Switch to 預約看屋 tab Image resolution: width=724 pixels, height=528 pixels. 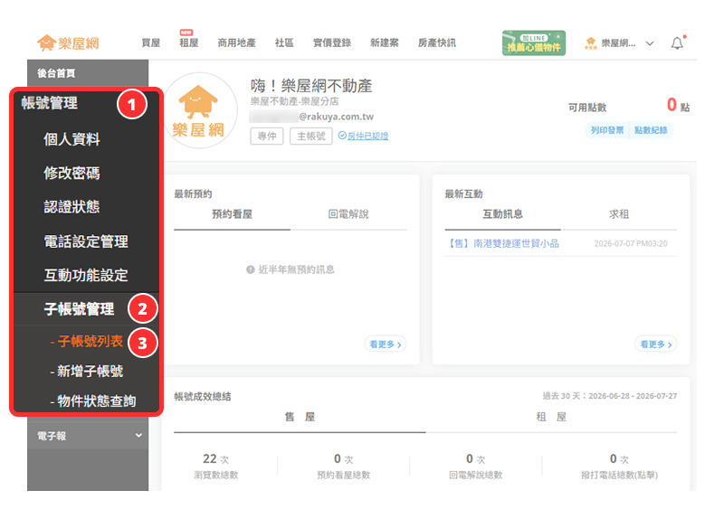tap(233, 214)
